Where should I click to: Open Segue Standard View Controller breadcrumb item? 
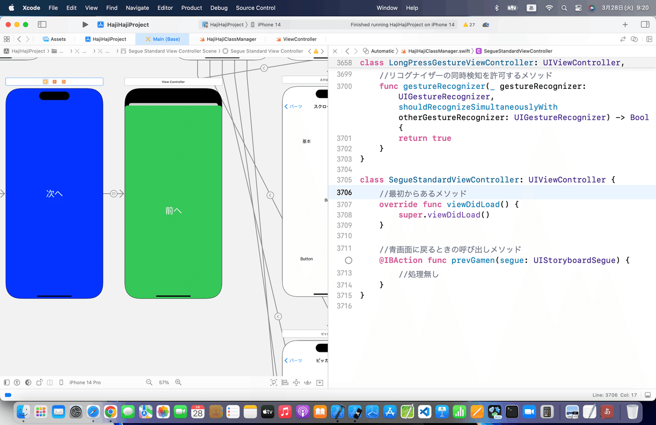263,51
